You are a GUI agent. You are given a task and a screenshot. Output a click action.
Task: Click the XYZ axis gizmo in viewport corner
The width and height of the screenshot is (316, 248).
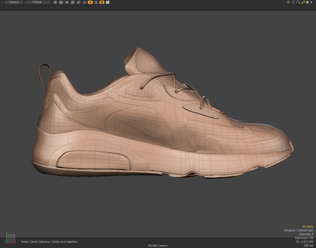click(10, 238)
